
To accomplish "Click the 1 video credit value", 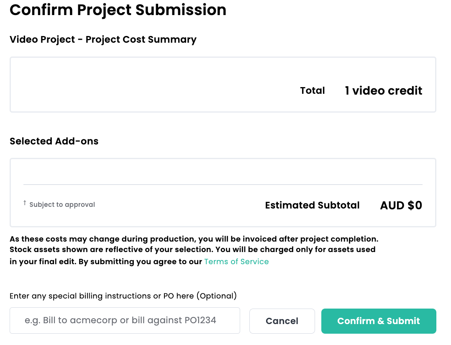I will coord(383,90).
